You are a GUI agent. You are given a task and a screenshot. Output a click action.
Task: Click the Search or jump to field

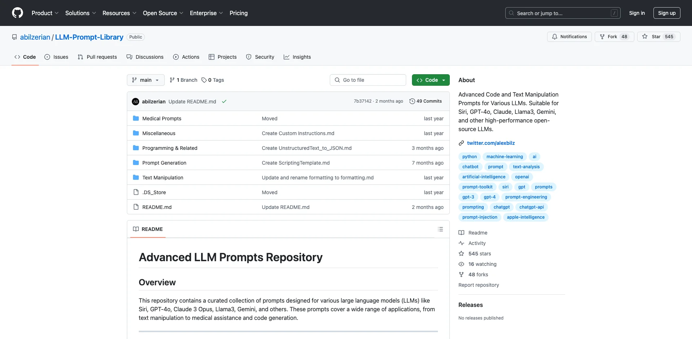(x=563, y=13)
